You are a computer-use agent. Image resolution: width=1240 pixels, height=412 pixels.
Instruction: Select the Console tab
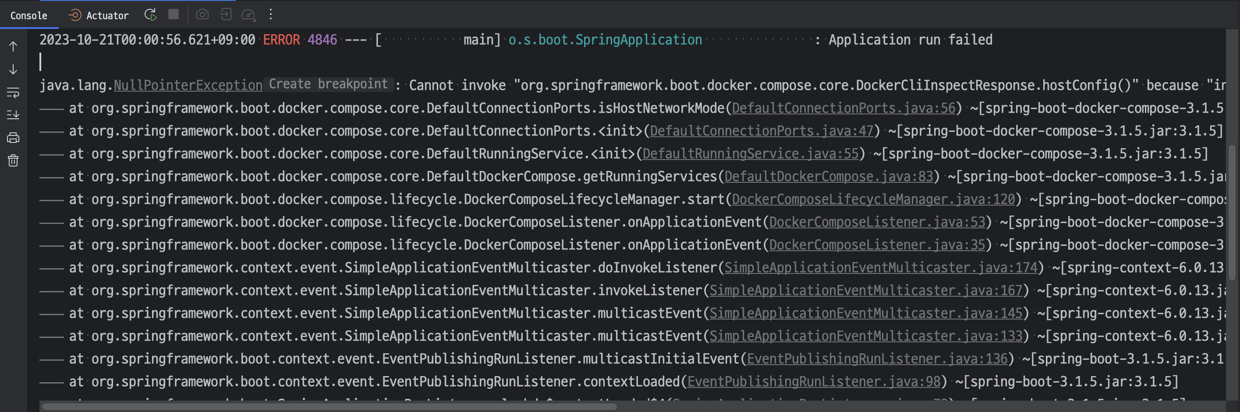[x=28, y=15]
